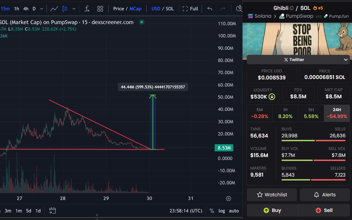The height and width of the screenshot is (220, 352).
Task: Open the PumpSwap DEX link
Action: pyautogui.click(x=296, y=16)
